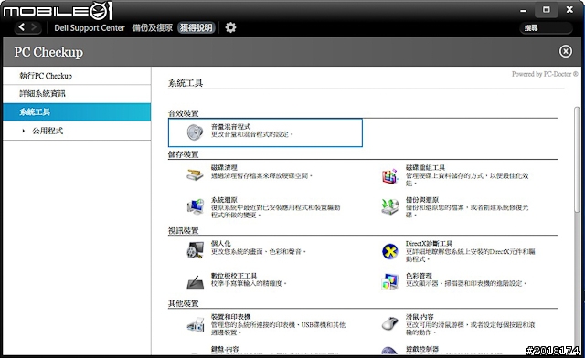Open the 音量混音程式 speaker icon
Viewport: 585px width, 358px height.
pos(195,132)
